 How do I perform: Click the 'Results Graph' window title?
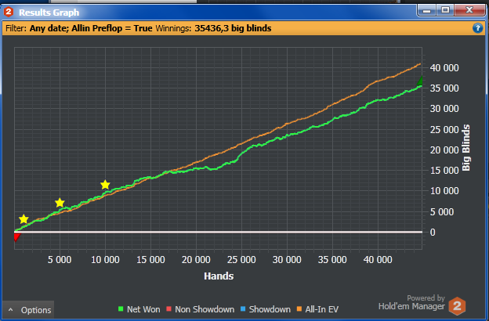click(49, 13)
